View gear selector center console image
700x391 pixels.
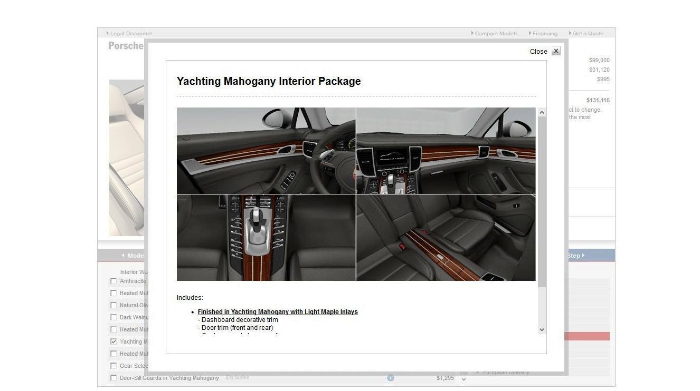pos(266,238)
